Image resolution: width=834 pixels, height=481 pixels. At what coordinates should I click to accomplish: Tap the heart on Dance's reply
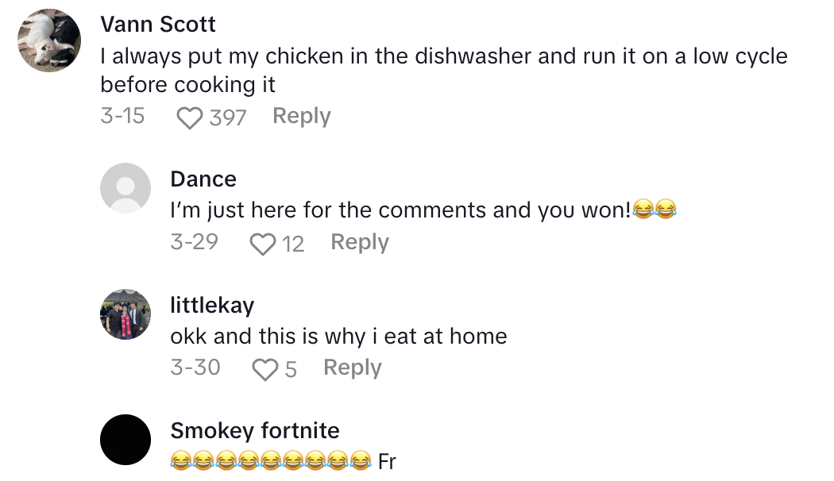(x=262, y=244)
